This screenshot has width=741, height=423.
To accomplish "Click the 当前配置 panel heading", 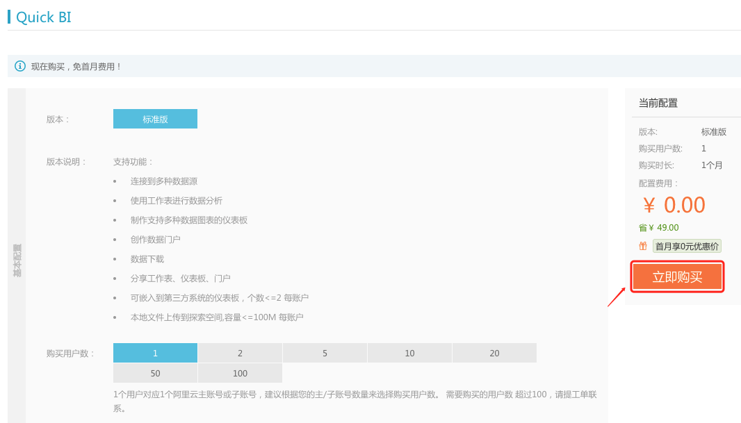I will tap(658, 103).
